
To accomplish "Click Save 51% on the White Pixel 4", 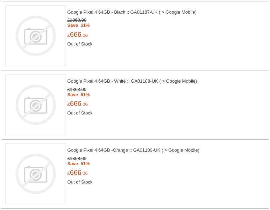I will coord(78,94).
